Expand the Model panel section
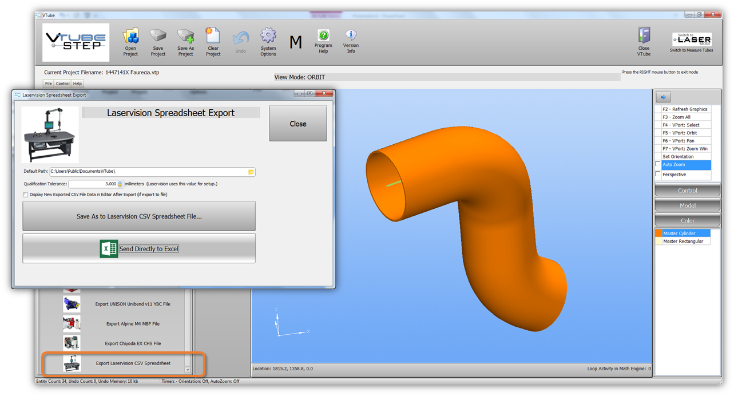 coord(687,205)
